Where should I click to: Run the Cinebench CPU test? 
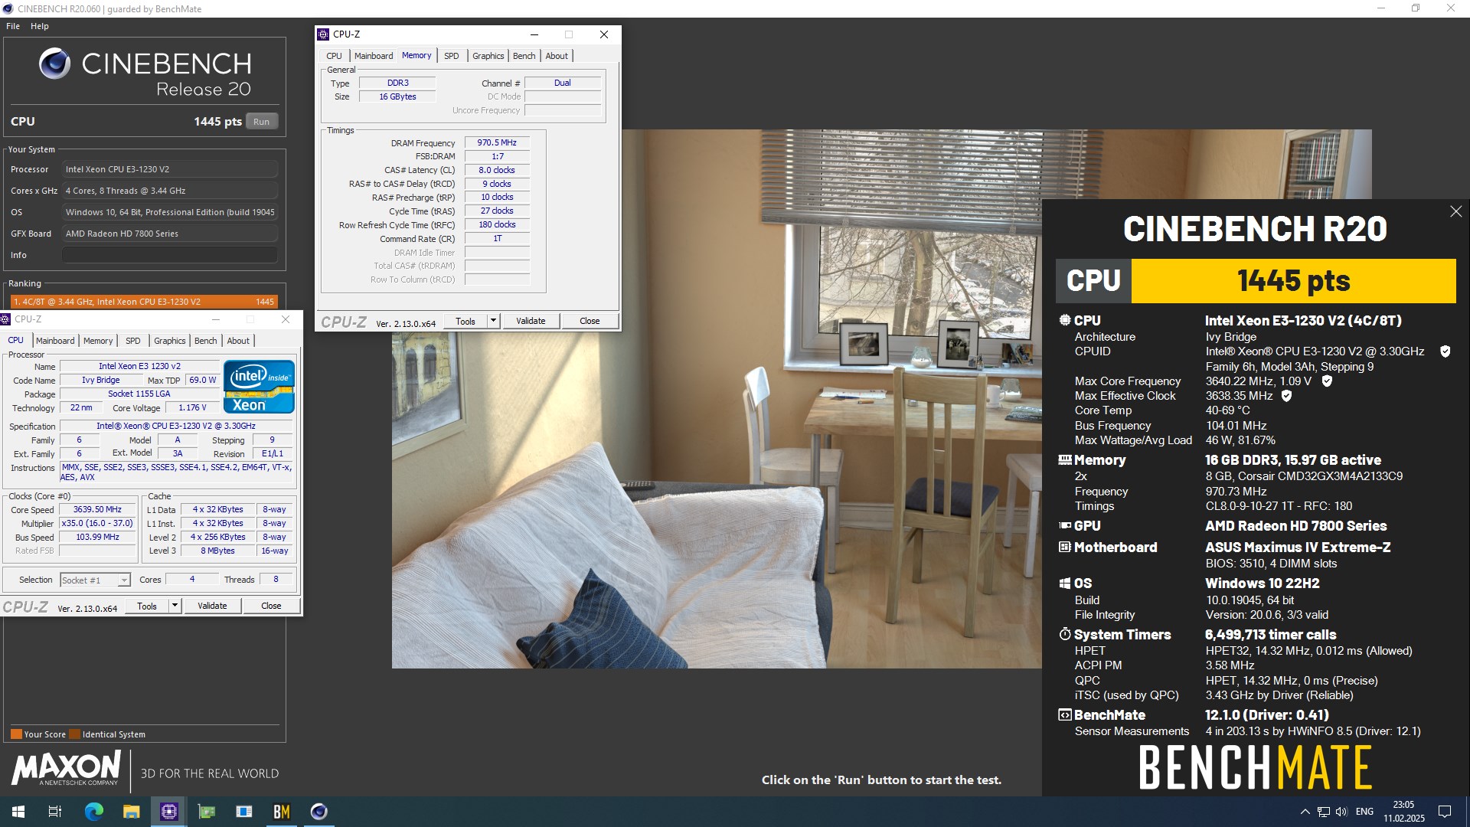tap(261, 122)
